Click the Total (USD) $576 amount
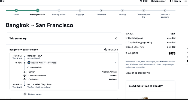188x100 pixels. (172, 53)
